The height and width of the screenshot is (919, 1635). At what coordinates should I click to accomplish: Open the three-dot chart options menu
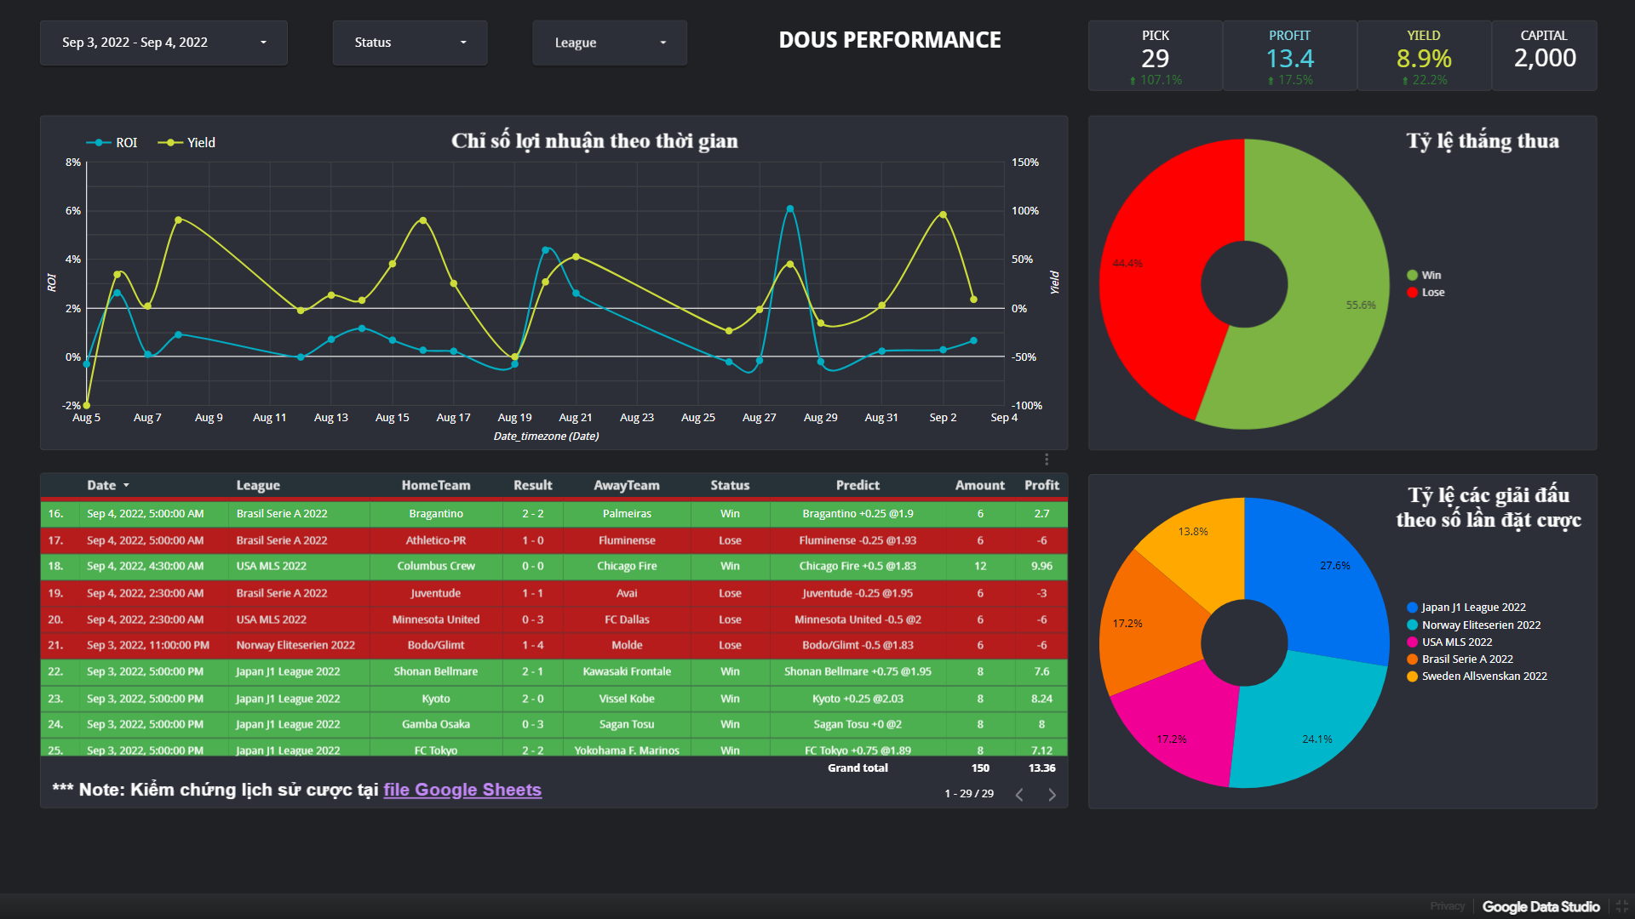(1047, 459)
